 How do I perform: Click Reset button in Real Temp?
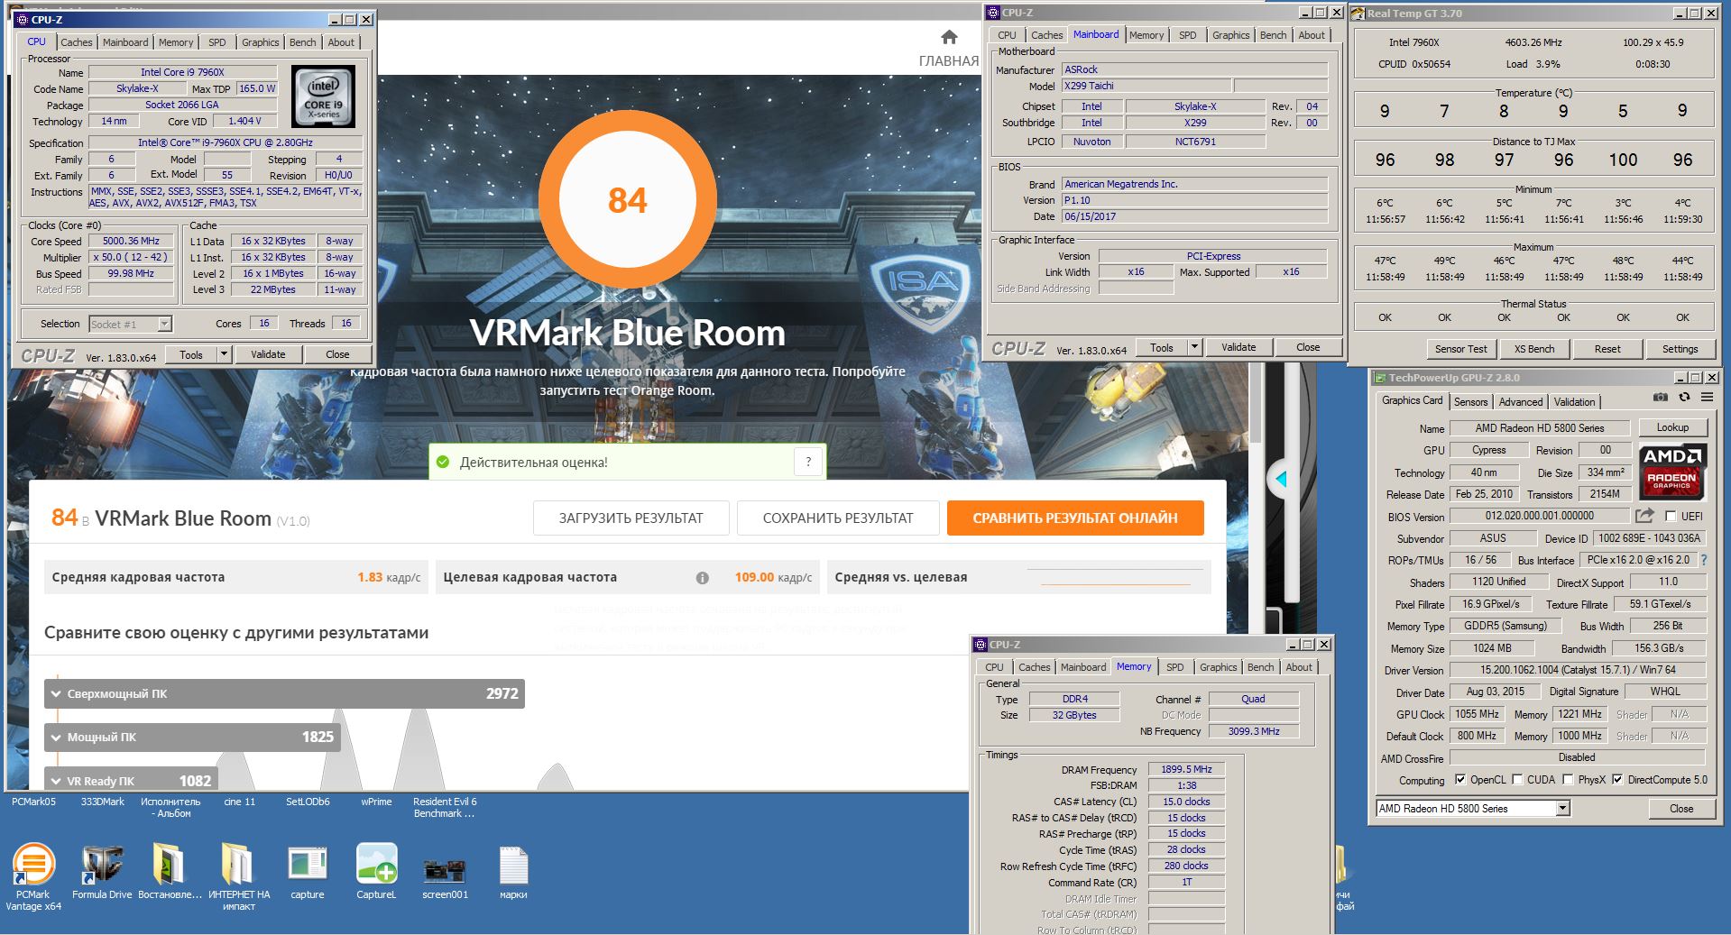point(1607,349)
